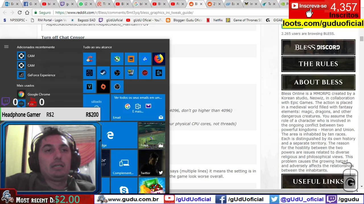Open the Vegas 'V' tile
Screen dimensions: 364x204
pos(89,87)
